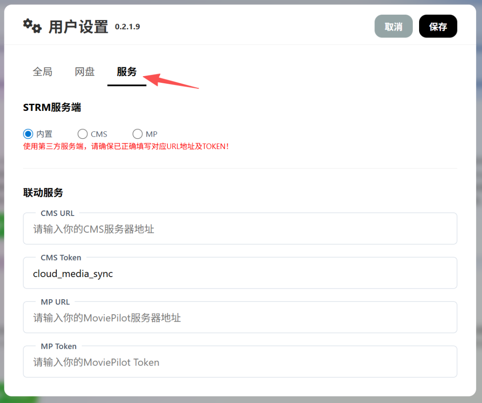Click the CMS Token field
Screen dimensions: 482x403
[x=240, y=273]
